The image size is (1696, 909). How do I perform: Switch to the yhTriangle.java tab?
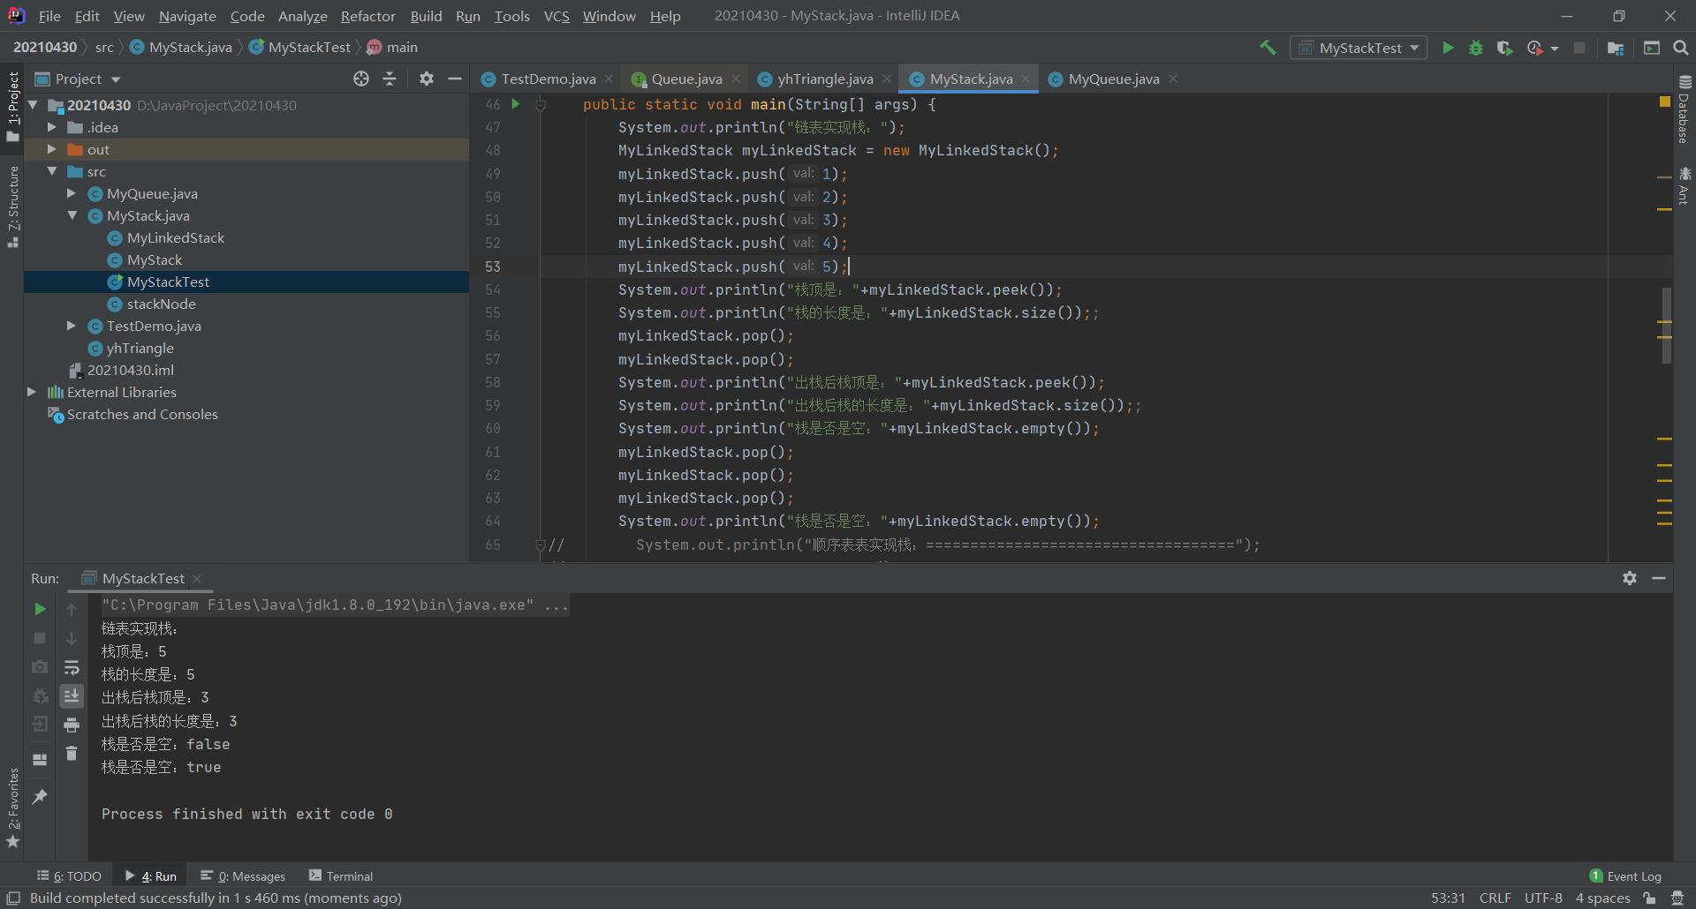(824, 79)
